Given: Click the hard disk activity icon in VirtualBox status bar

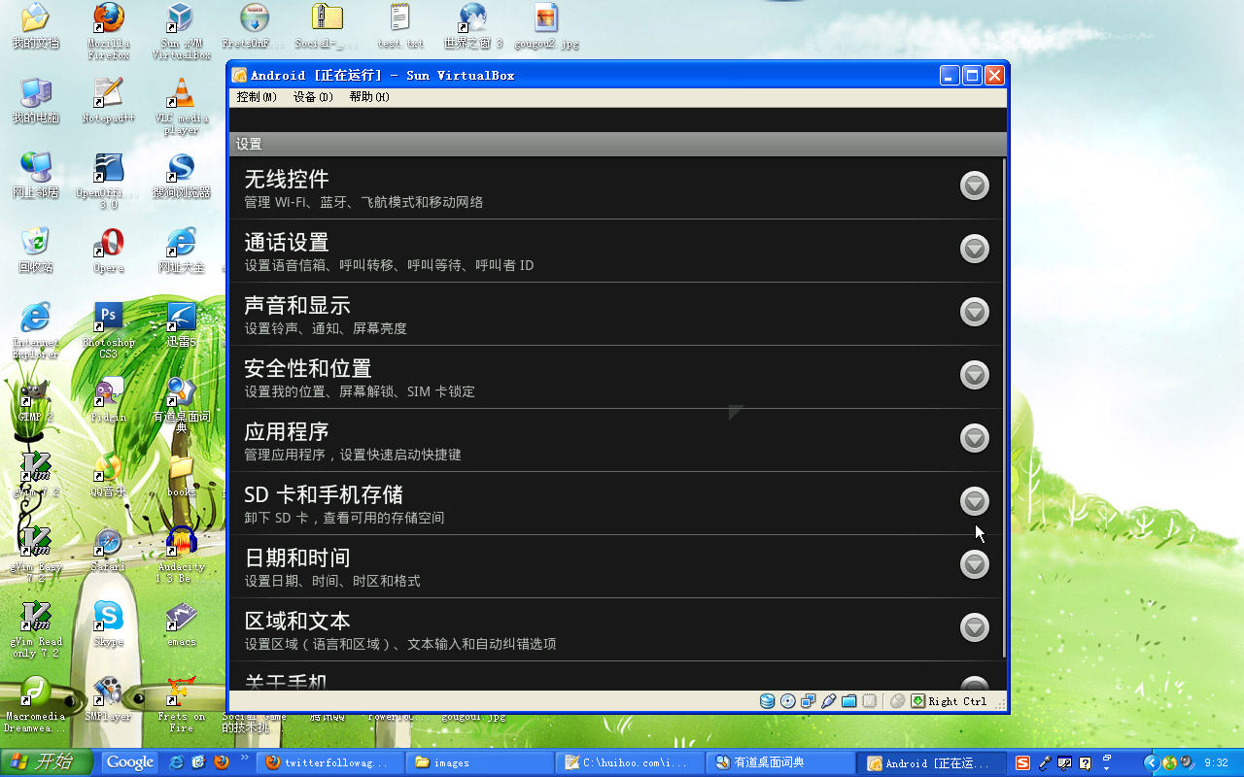Looking at the screenshot, I should [x=768, y=701].
